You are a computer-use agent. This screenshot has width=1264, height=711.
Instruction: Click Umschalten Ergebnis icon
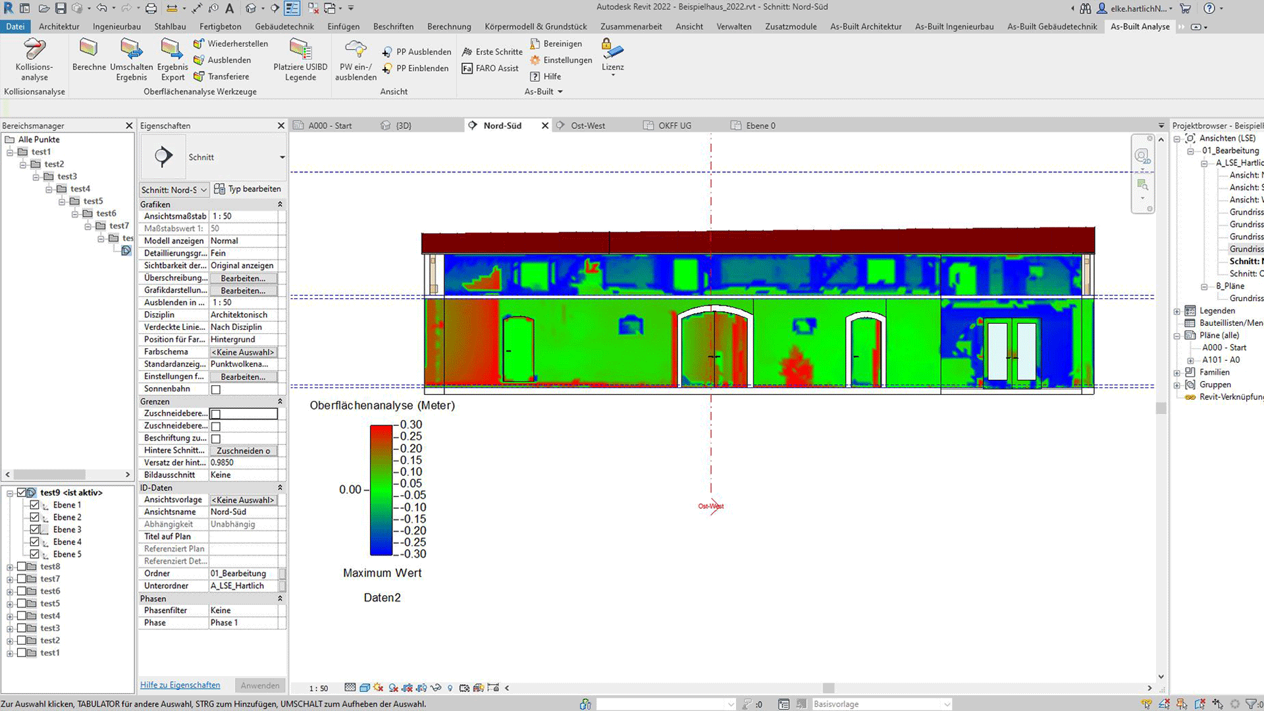pos(131,59)
